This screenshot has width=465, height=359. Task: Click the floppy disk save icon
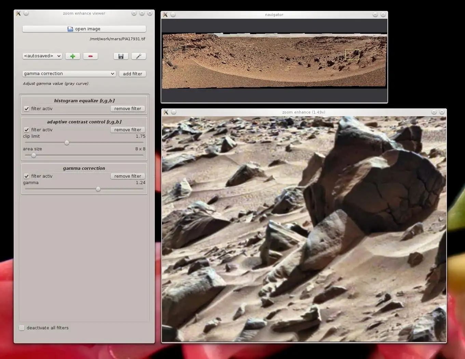[121, 56]
